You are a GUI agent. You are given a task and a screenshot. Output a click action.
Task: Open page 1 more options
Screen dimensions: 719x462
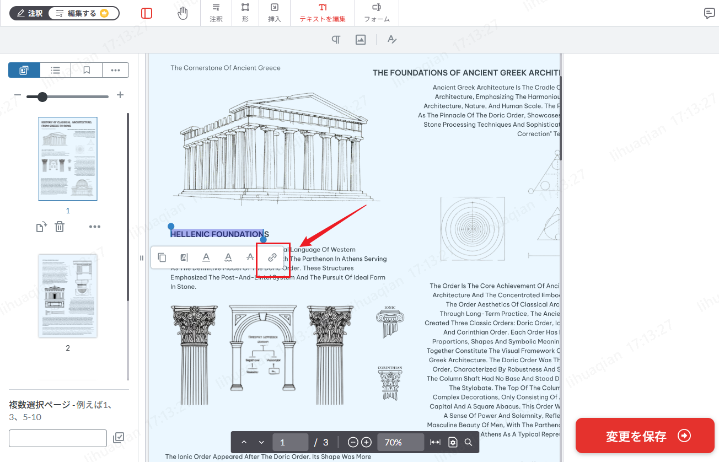click(x=95, y=227)
